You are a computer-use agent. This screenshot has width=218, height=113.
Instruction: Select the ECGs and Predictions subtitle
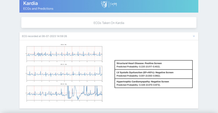coord(38,9)
